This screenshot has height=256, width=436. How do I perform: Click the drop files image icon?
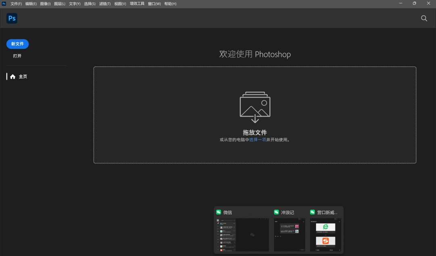(x=255, y=107)
